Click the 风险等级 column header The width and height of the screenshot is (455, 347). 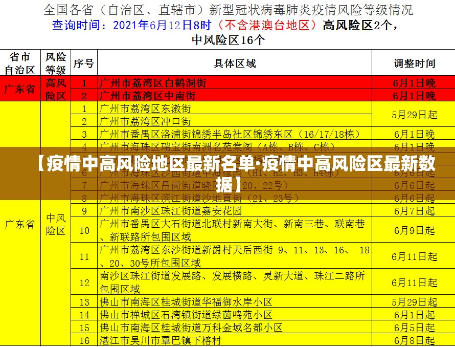coord(56,63)
